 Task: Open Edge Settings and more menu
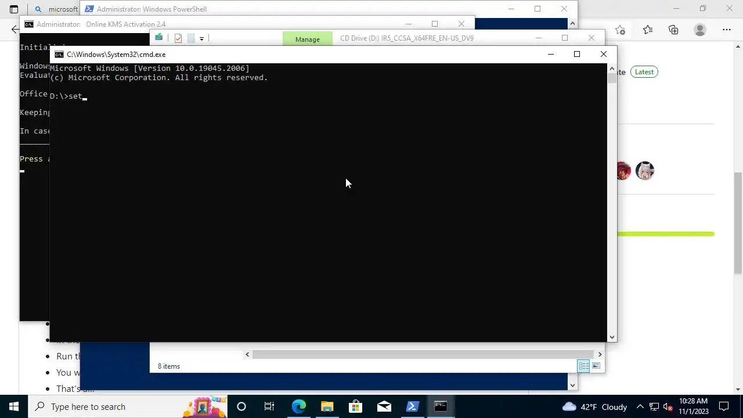coord(727,30)
